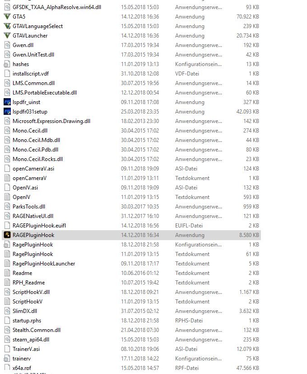Click the type RPHS-Datei
307x374 pixels.
189,321
